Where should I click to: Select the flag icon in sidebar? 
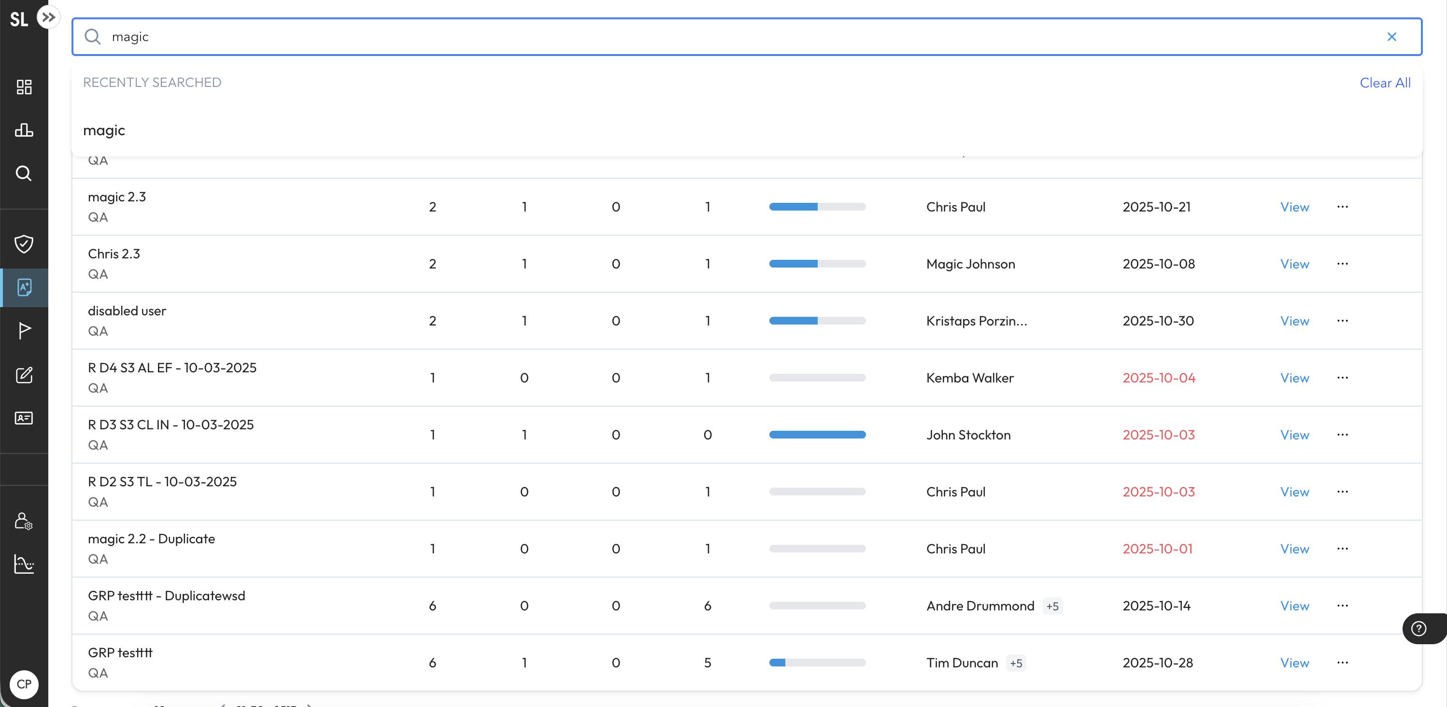[x=24, y=331]
